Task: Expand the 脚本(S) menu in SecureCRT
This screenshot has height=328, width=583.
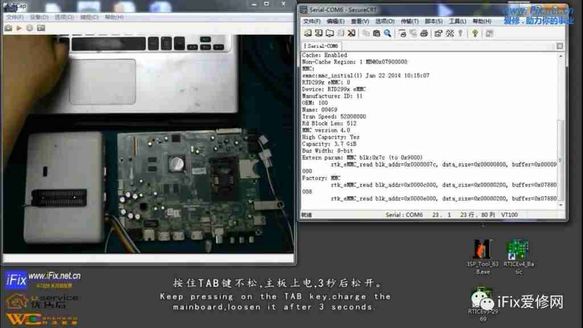Action: coord(433,22)
